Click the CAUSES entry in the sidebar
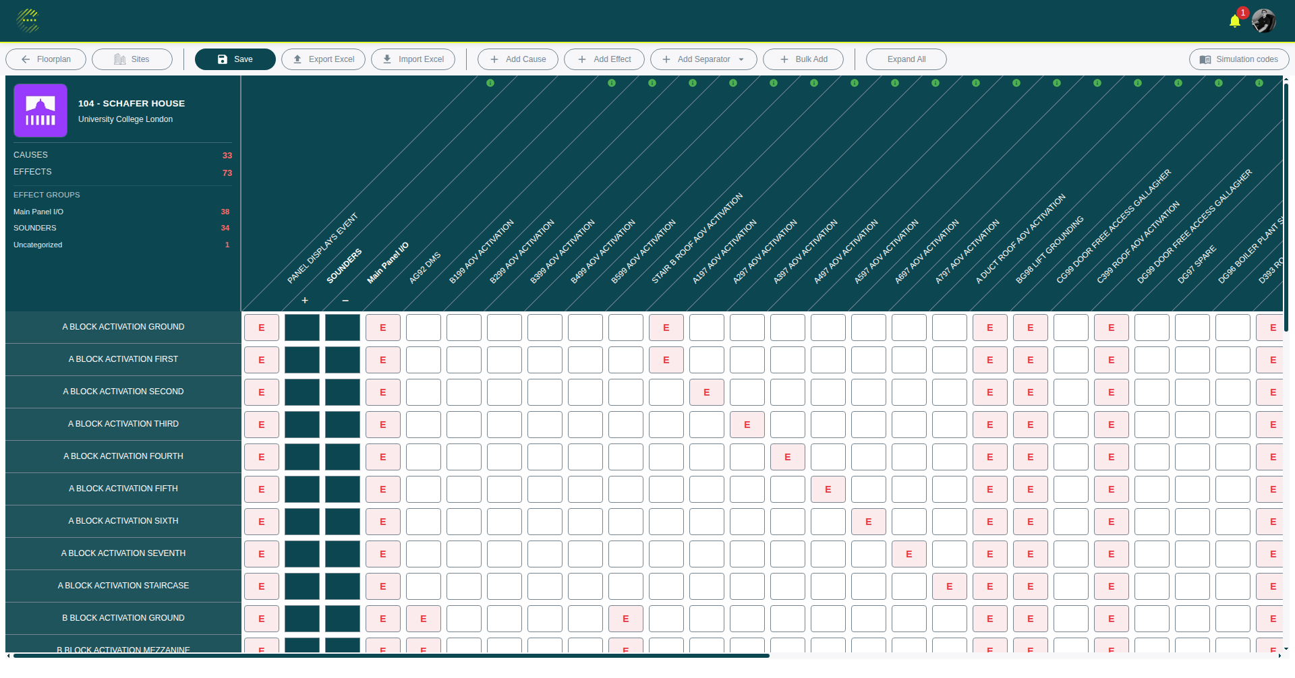 (x=122, y=155)
